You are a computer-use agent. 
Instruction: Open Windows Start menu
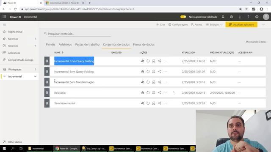pyautogui.click(x=4, y=148)
